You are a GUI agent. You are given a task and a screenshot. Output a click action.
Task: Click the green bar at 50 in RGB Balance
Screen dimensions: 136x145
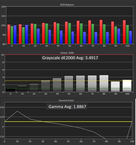(69, 33)
